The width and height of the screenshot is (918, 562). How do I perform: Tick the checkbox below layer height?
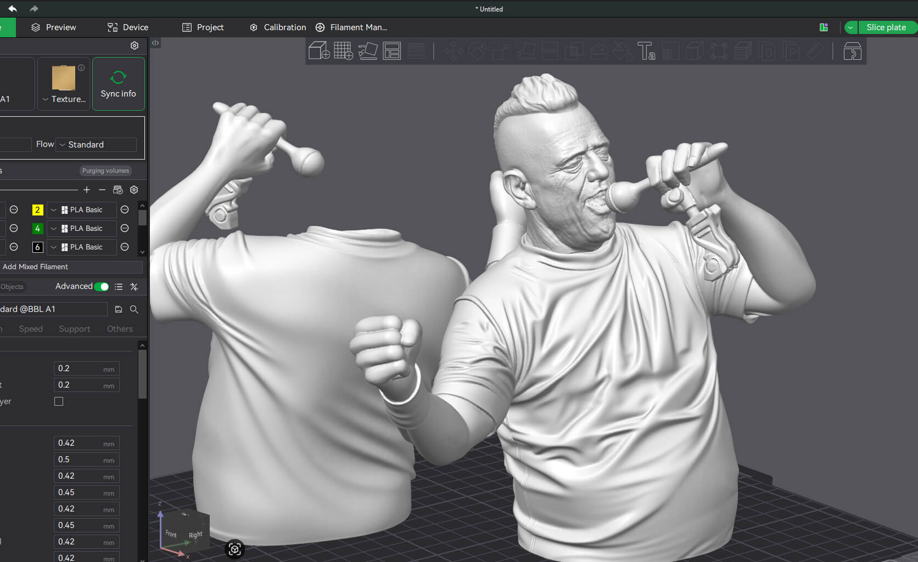pos(59,401)
